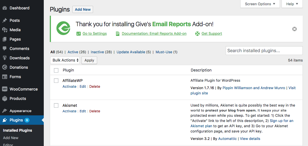Open the Pages menu

tap(15, 39)
